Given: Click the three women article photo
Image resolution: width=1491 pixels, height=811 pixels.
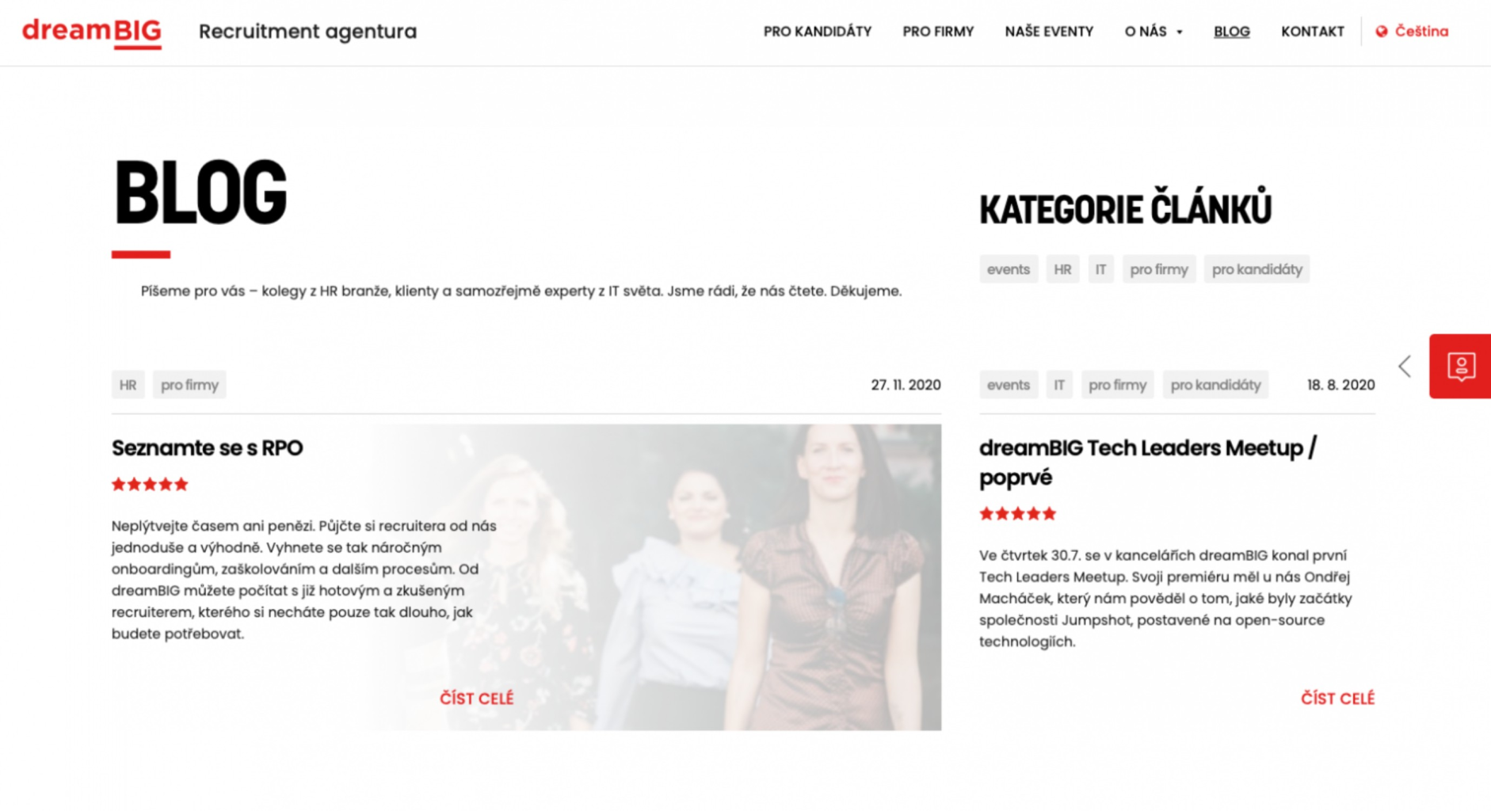Looking at the screenshot, I should (656, 577).
